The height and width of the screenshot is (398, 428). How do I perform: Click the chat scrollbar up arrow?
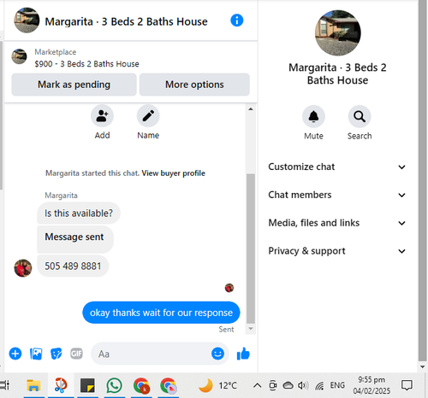tap(251, 109)
